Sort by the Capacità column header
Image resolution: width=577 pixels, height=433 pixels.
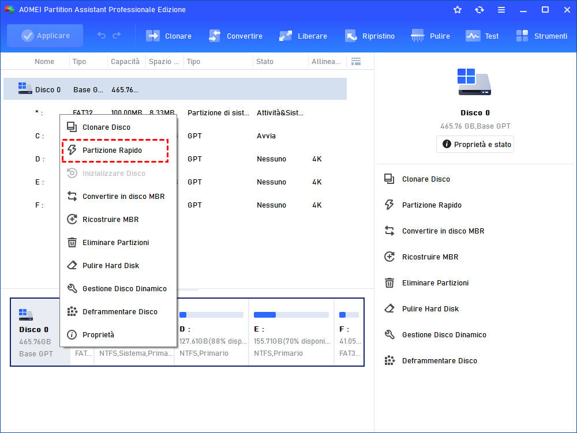(x=125, y=61)
